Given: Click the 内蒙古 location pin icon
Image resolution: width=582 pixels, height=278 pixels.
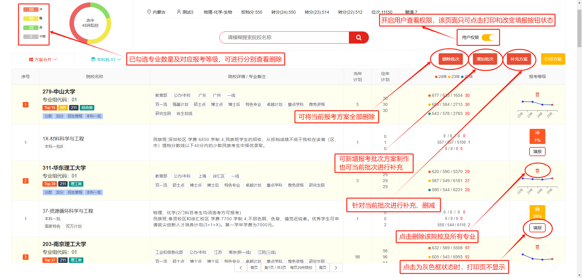Looking at the screenshot, I should click(149, 12).
